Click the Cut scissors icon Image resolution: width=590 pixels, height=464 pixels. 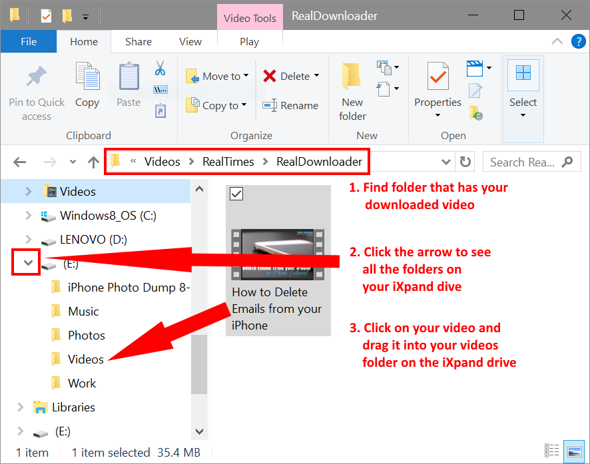pos(160,69)
